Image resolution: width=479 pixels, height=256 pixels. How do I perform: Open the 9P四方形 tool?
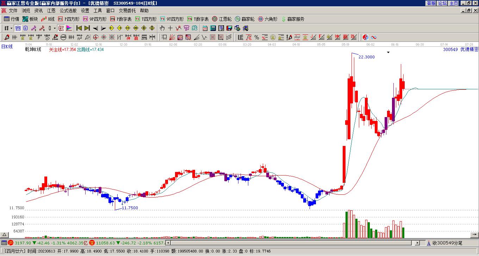point(94,19)
